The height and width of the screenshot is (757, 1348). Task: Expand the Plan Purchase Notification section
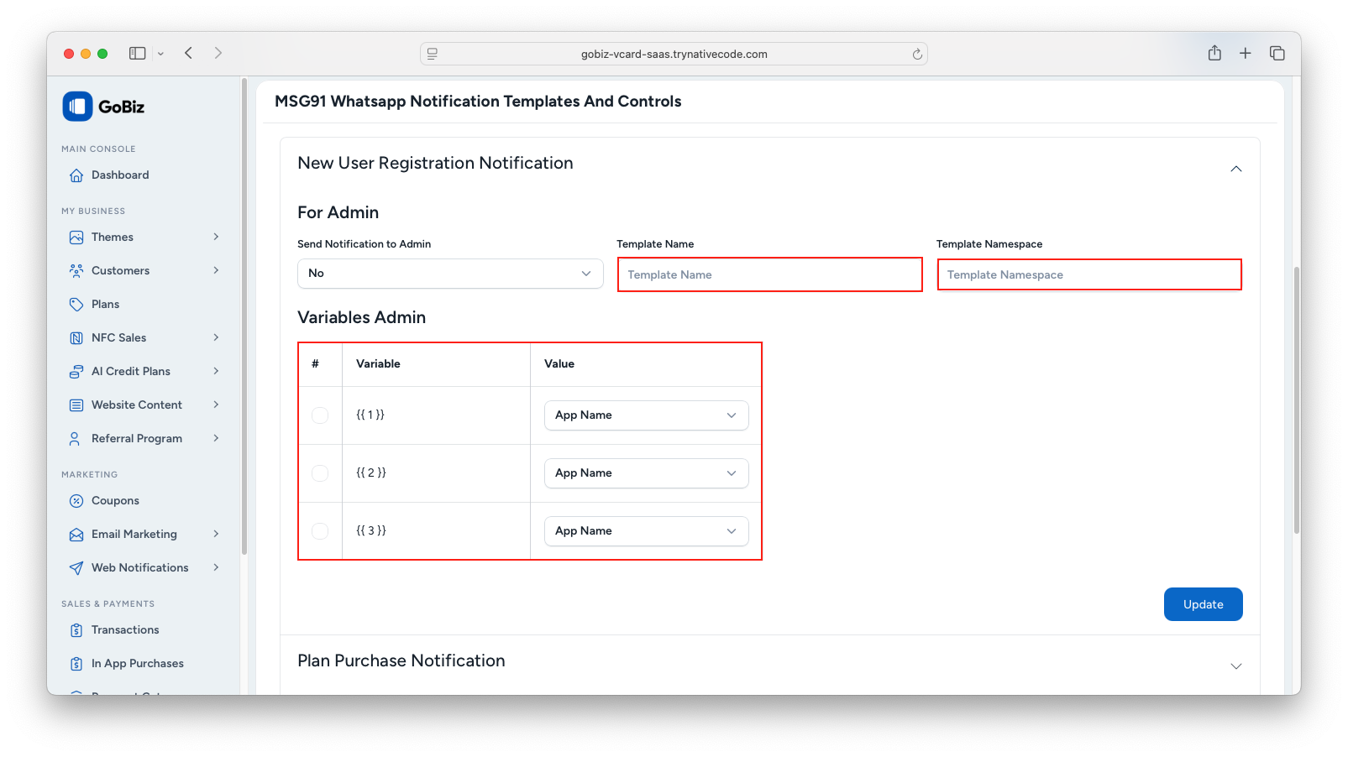click(1236, 666)
